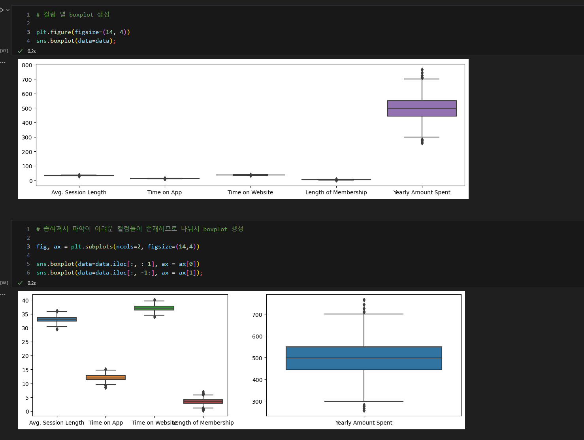Place cursor in ax = ax[0] boxplot line

118,264
